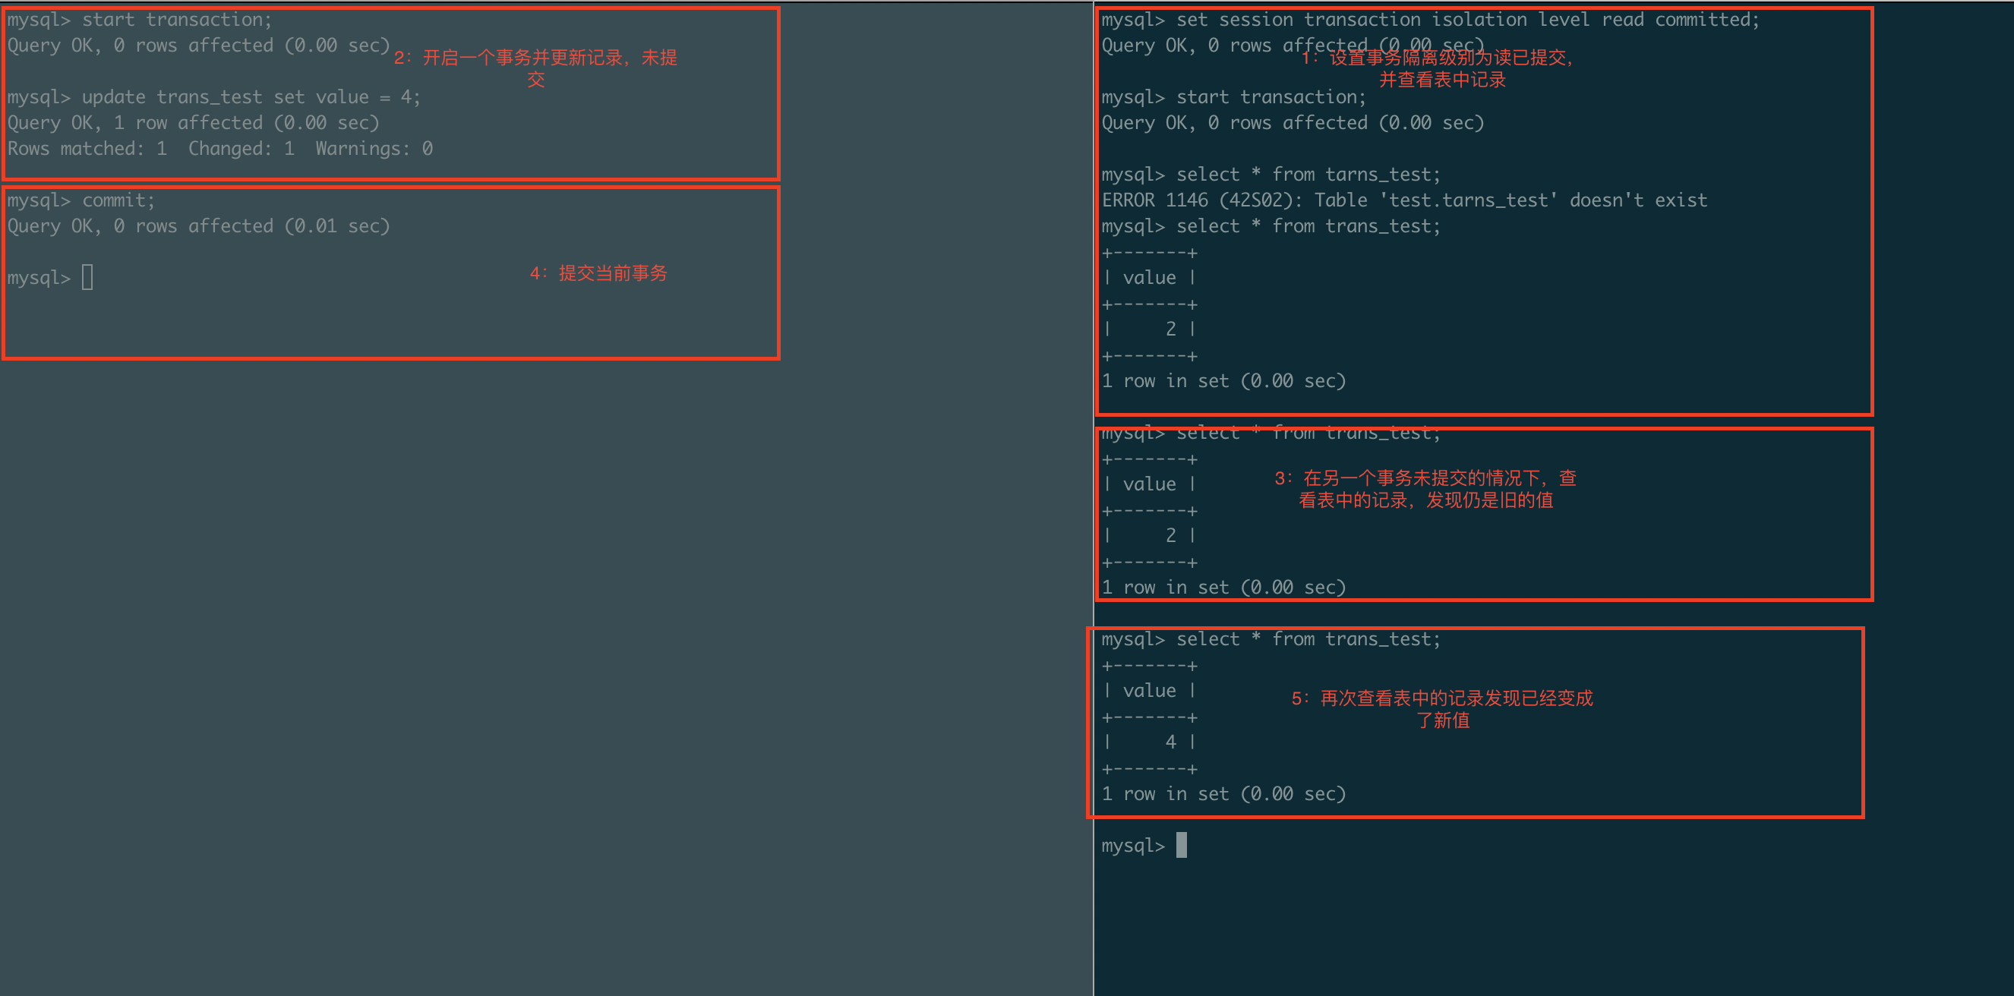Viewport: 2014px width, 996px height.
Task: Click the ERROR 1146 table doesn't exist line
Action: [x=1403, y=200]
